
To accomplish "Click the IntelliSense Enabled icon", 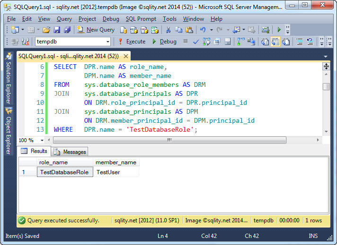I will pyautogui.click(x=228, y=42).
